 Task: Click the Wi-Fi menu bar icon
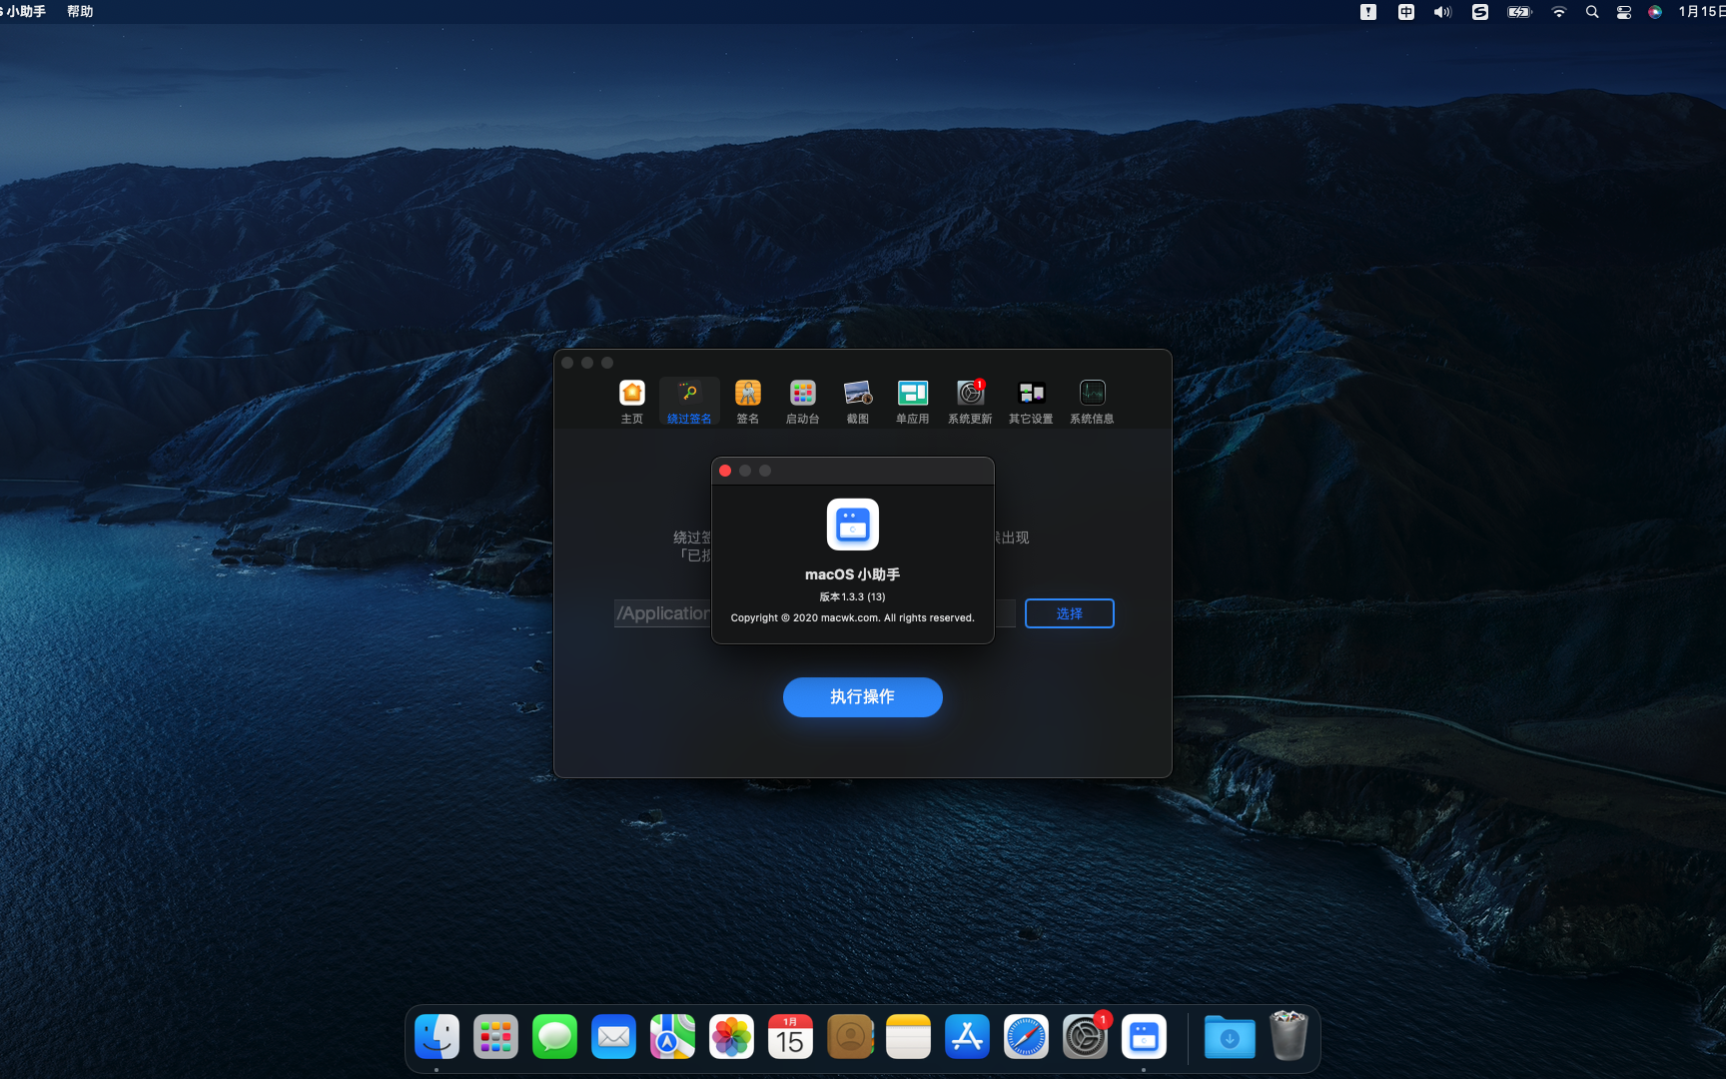pyautogui.click(x=1559, y=12)
